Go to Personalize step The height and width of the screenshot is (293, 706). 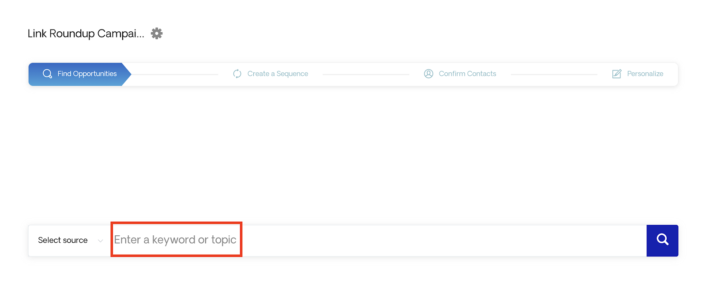coord(638,74)
